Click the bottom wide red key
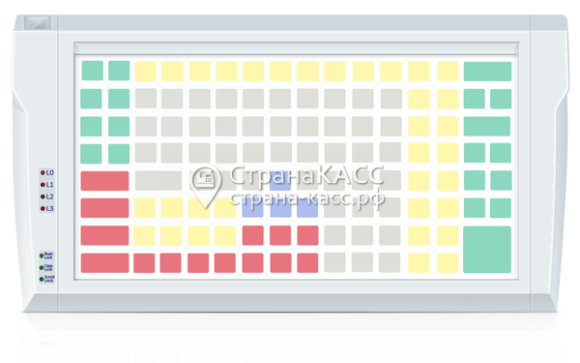 tap(104, 263)
